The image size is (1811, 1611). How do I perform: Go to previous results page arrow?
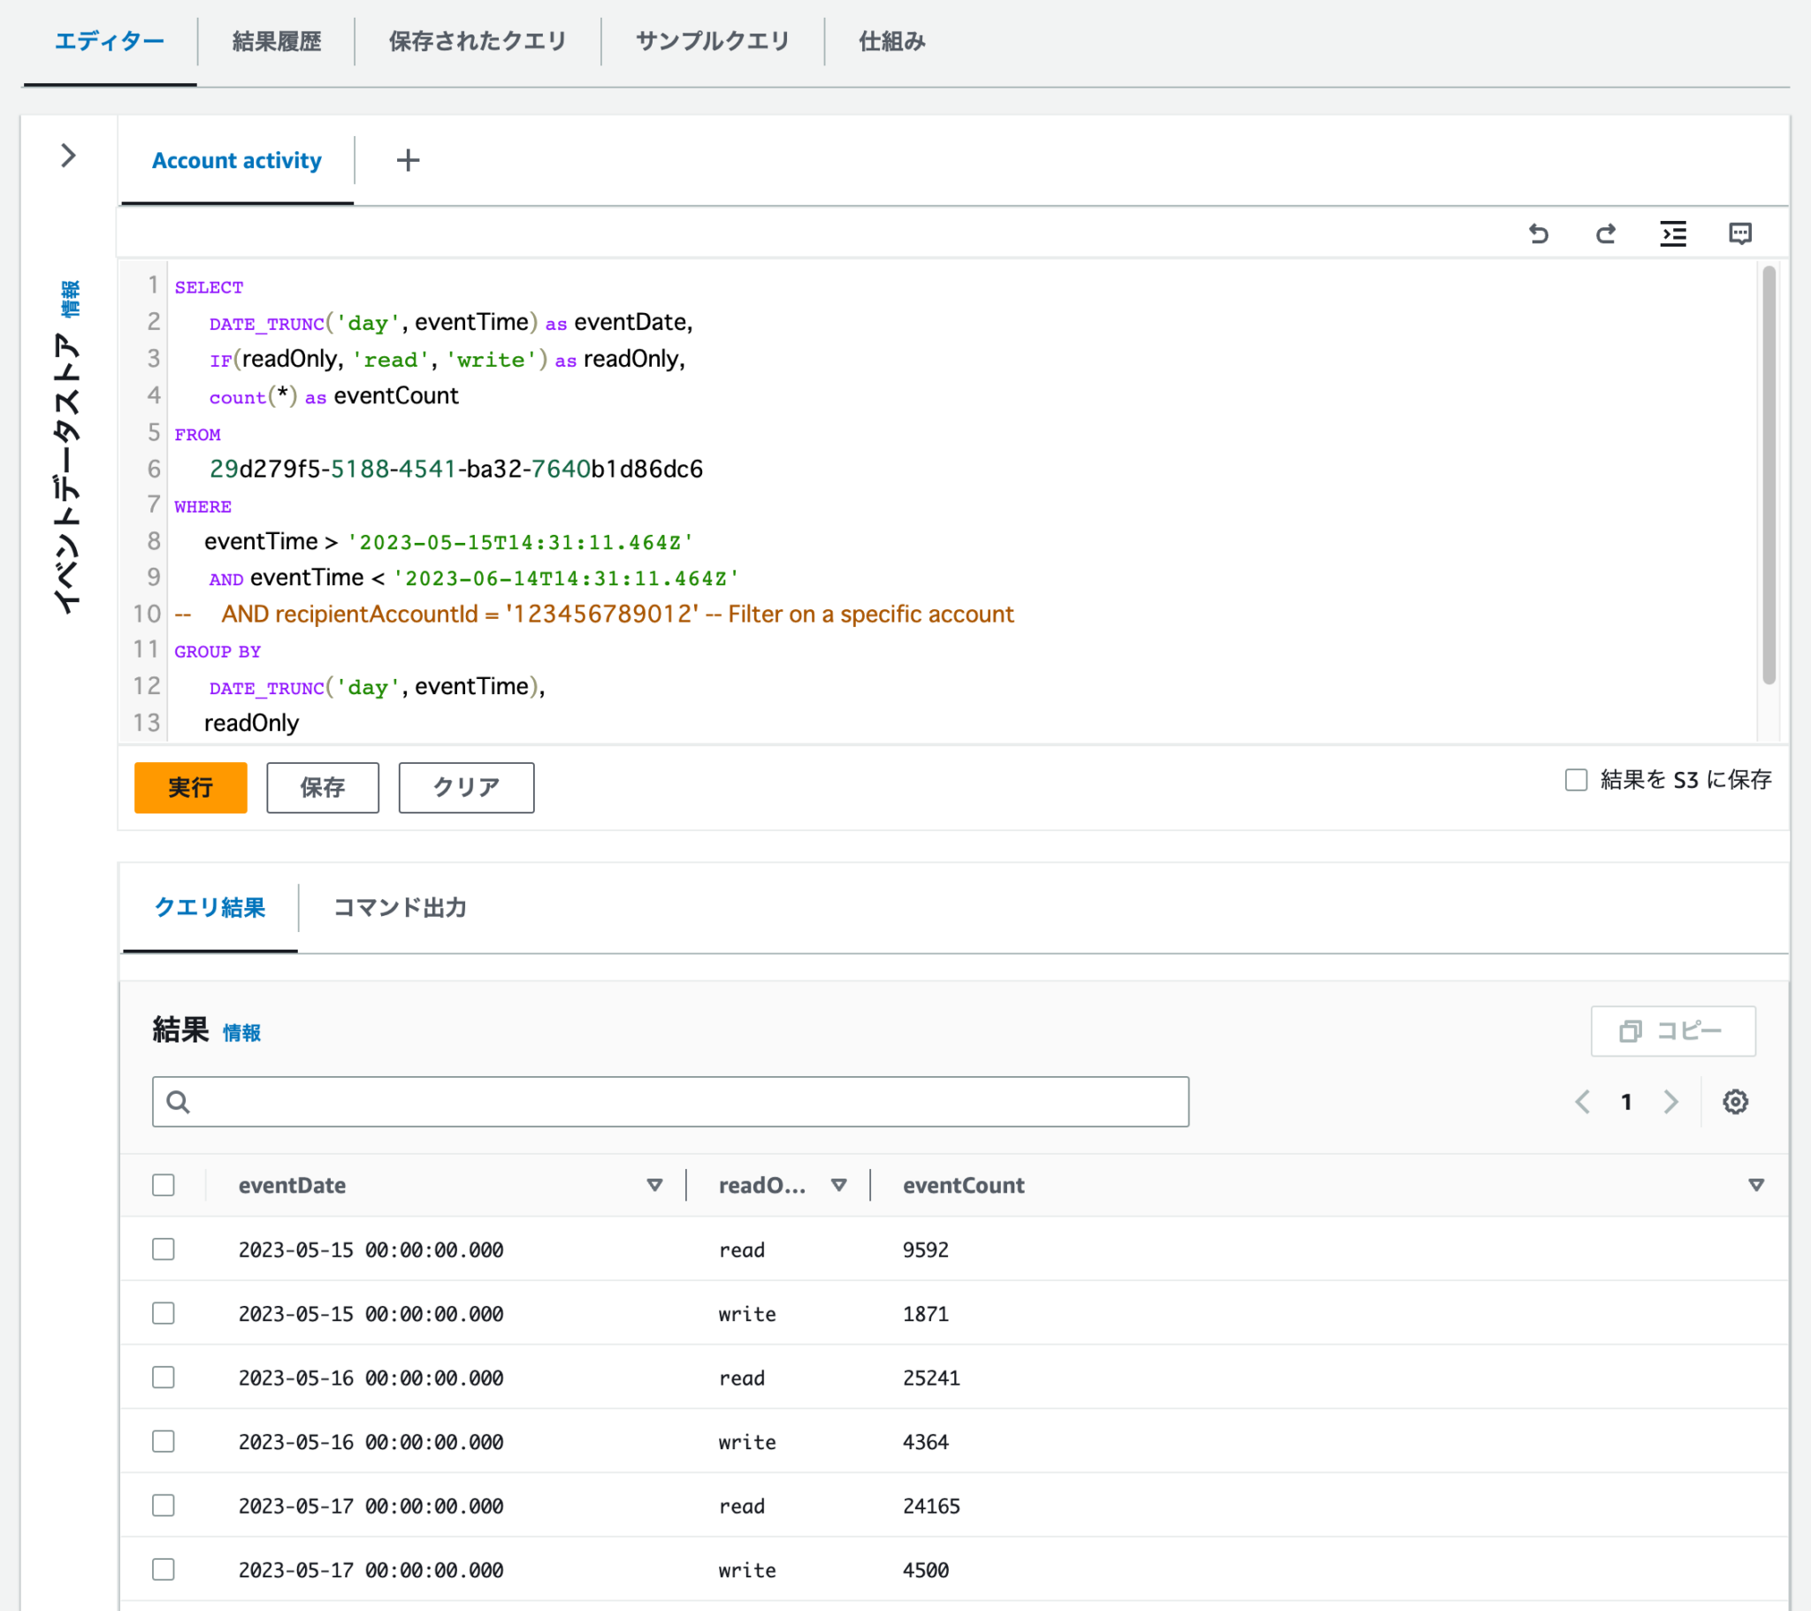[x=1582, y=1102]
